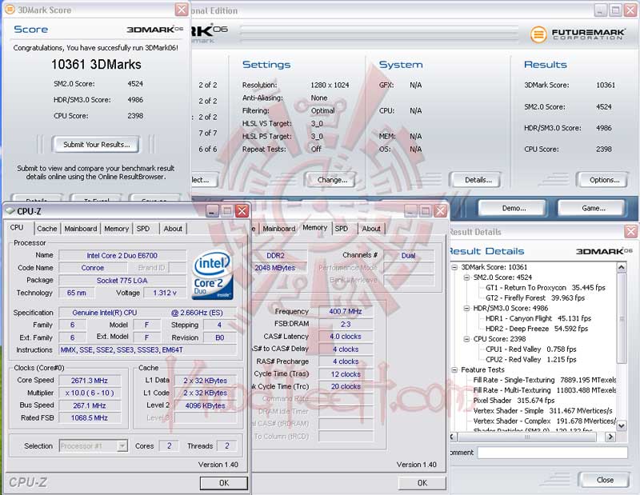Image resolution: width=640 pixels, height=495 pixels.
Task: Open the Processor #1 selection dropdown
Action: (122, 446)
